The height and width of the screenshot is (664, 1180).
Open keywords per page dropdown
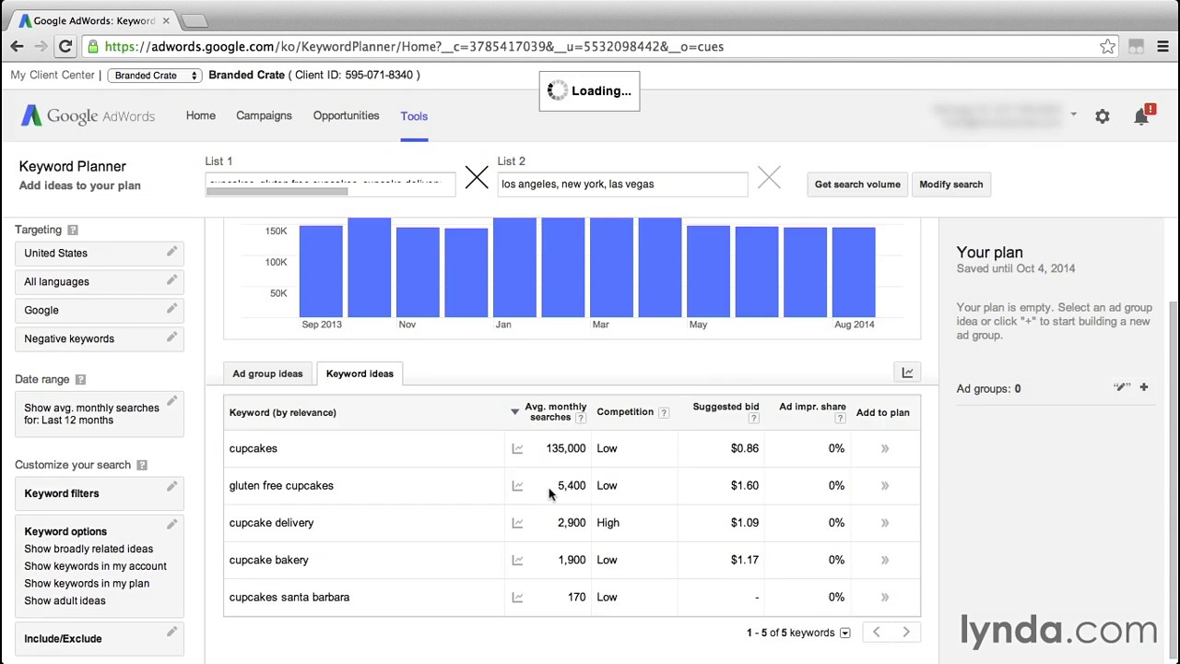[844, 633]
